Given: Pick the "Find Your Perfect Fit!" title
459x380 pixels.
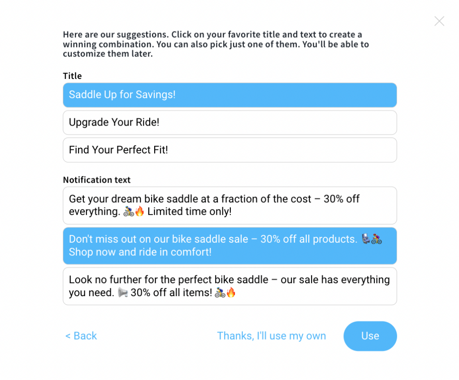Looking at the screenshot, I should [x=229, y=150].
